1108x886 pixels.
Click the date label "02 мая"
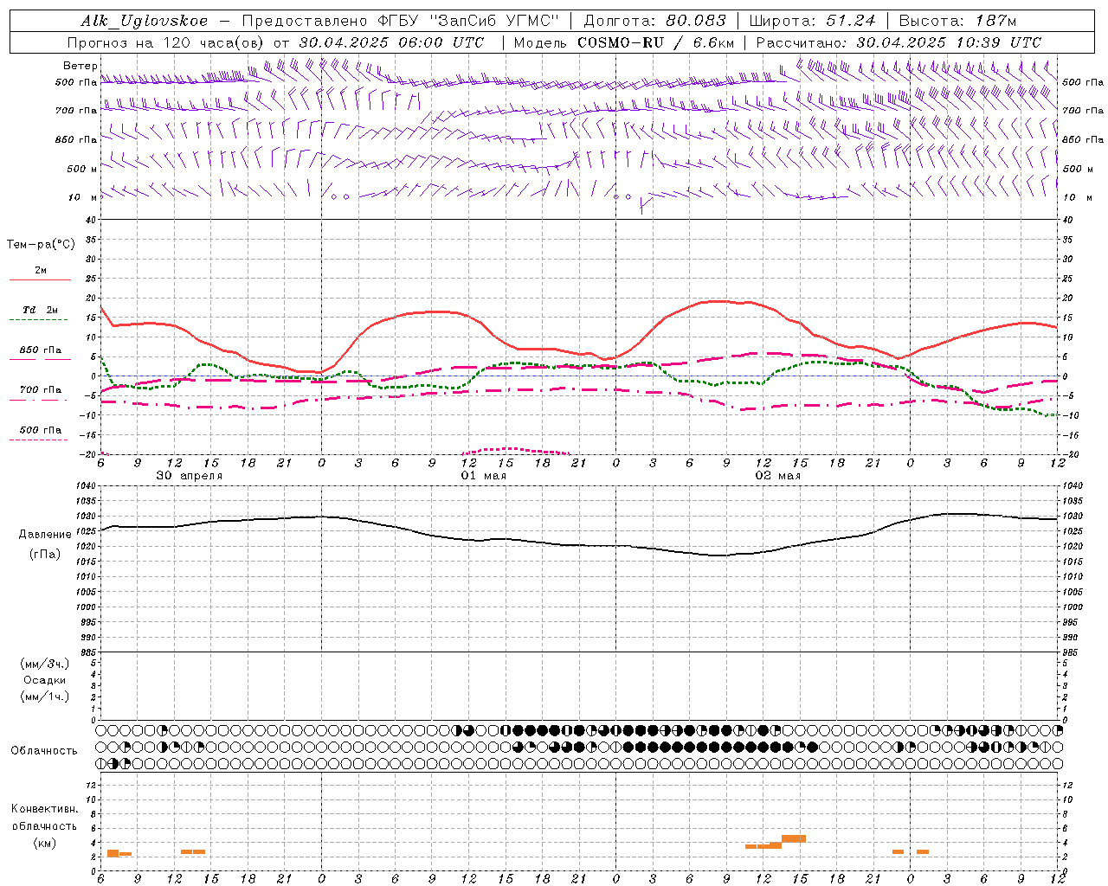click(x=778, y=476)
